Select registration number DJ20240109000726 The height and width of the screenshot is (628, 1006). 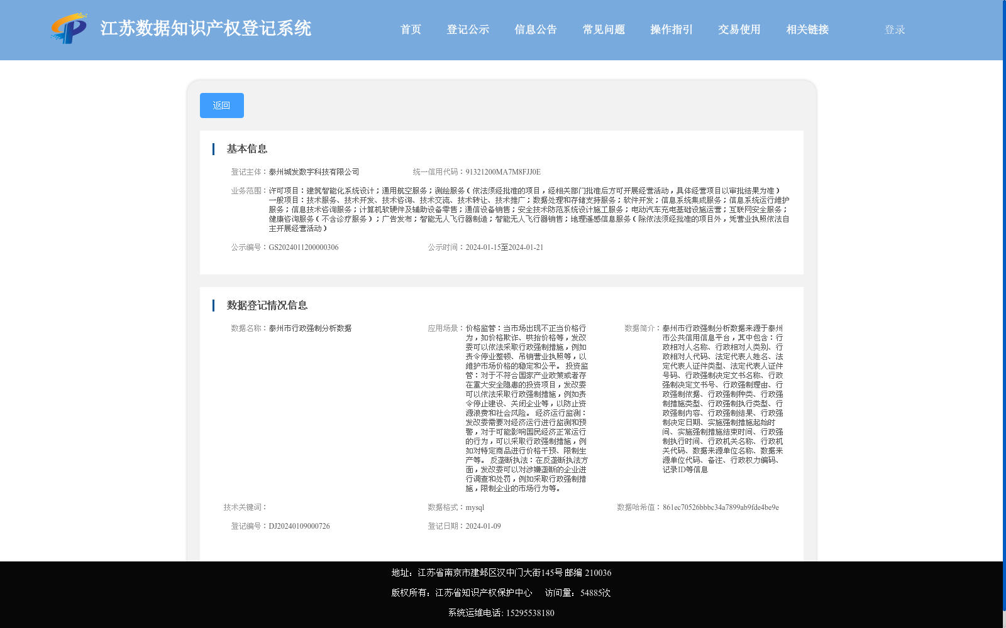299,526
